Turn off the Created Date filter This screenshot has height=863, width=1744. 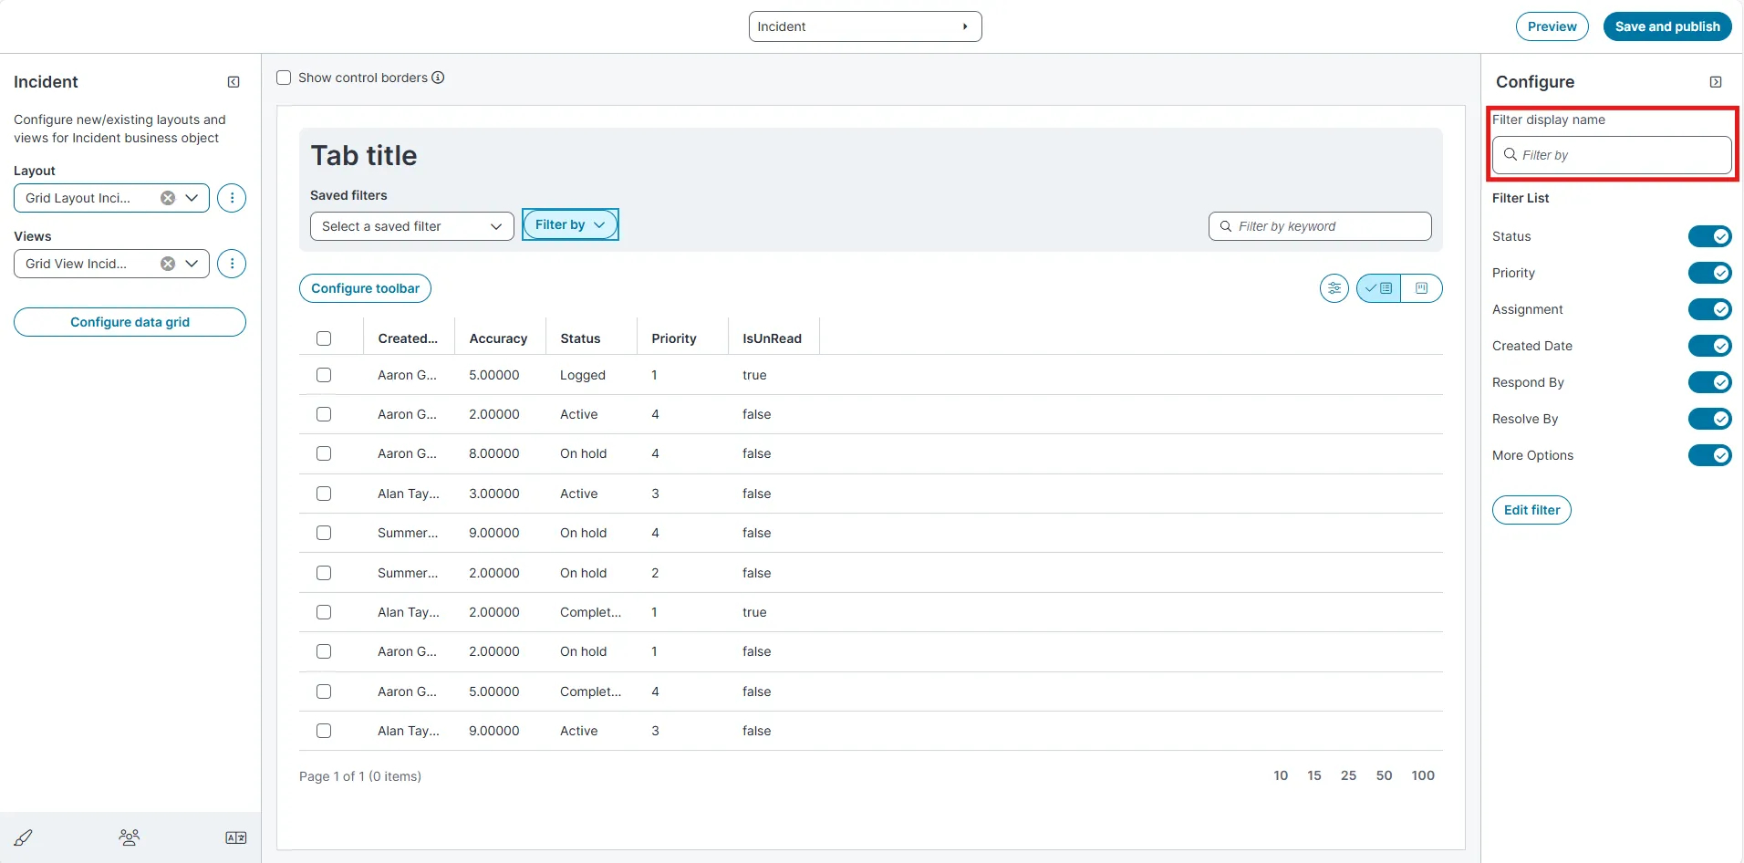(1709, 346)
